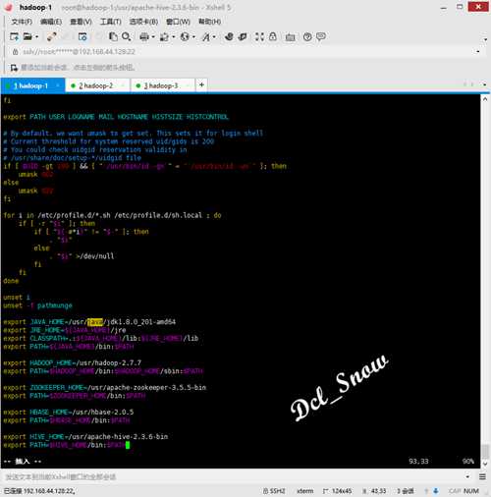Click the disconnect plug toolbar icon
This screenshot has width=491, height=497.
[51, 37]
